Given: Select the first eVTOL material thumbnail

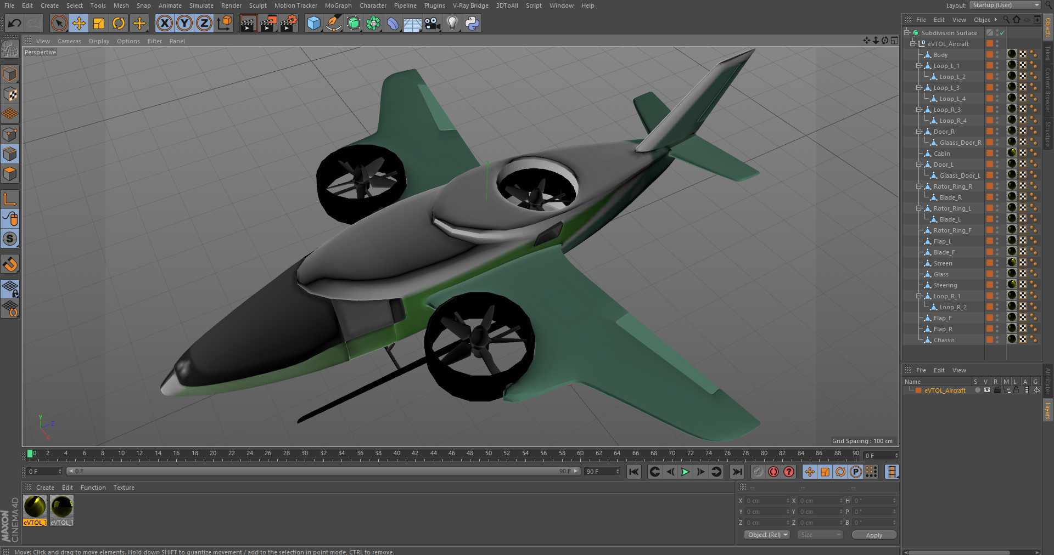Looking at the screenshot, I should (x=35, y=507).
